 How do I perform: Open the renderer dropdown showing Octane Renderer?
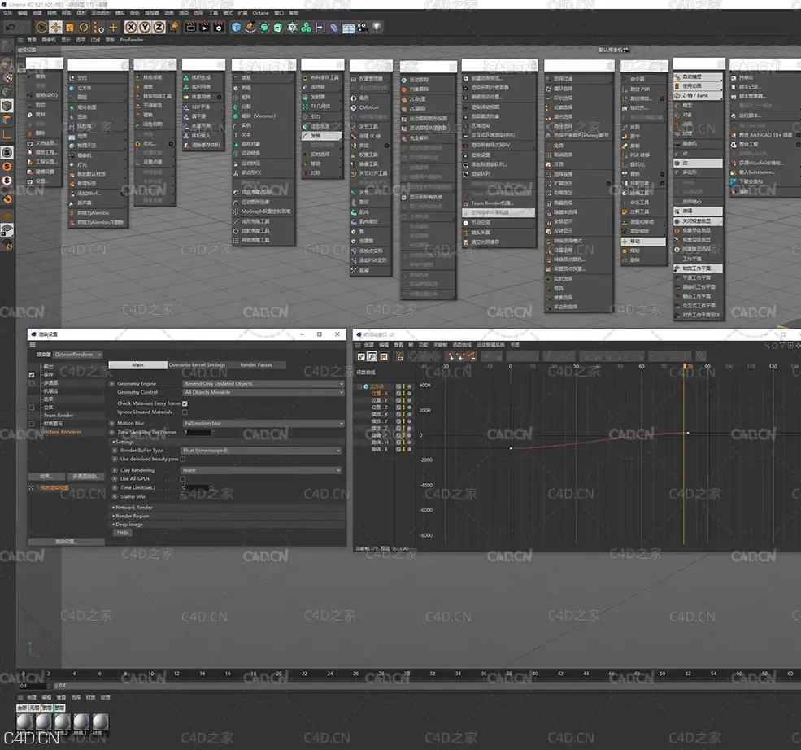(x=78, y=355)
